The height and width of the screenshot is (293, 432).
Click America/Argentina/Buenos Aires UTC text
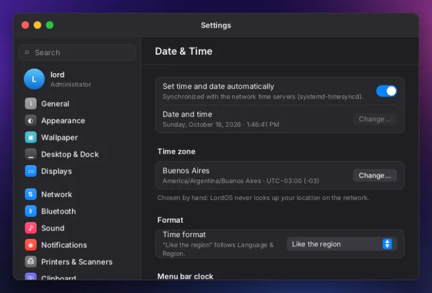coord(241,181)
